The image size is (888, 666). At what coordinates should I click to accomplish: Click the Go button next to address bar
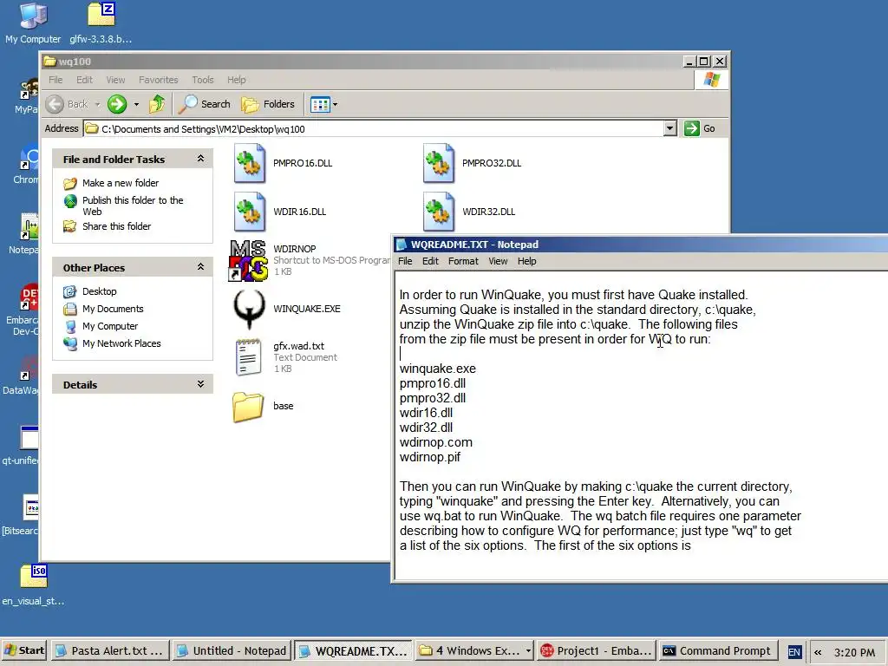(700, 128)
